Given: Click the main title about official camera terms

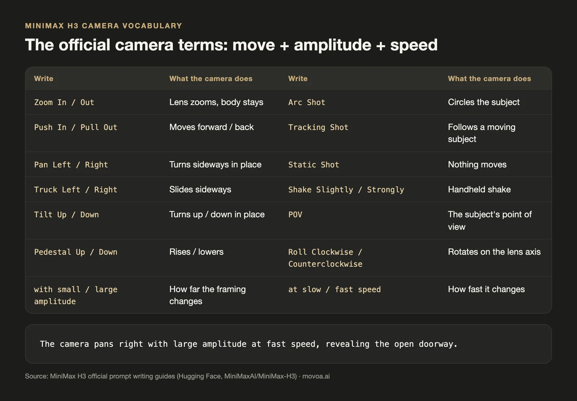Looking at the screenshot, I should (x=231, y=45).
